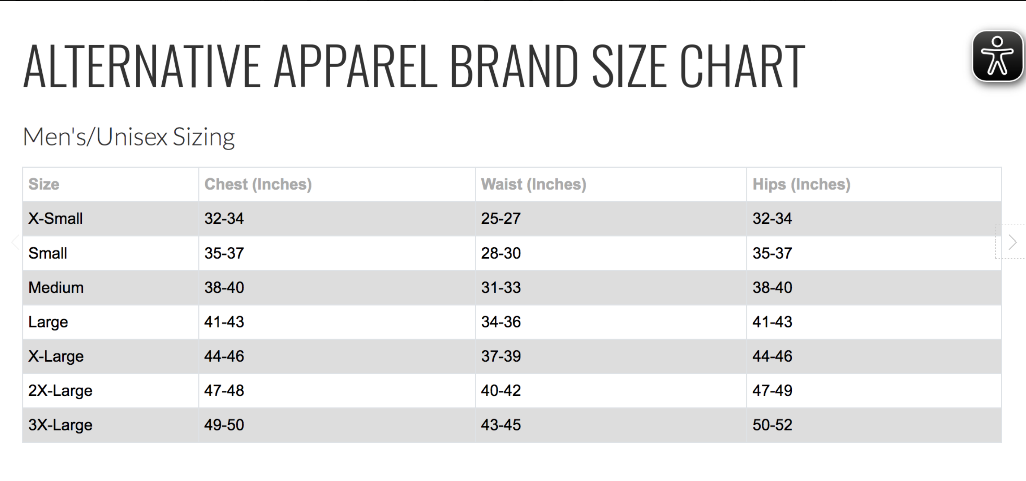Viewport: 1026px width, 481px height.
Task: Click the Large size row label
Action: pyautogui.click(x=48, y=322)
